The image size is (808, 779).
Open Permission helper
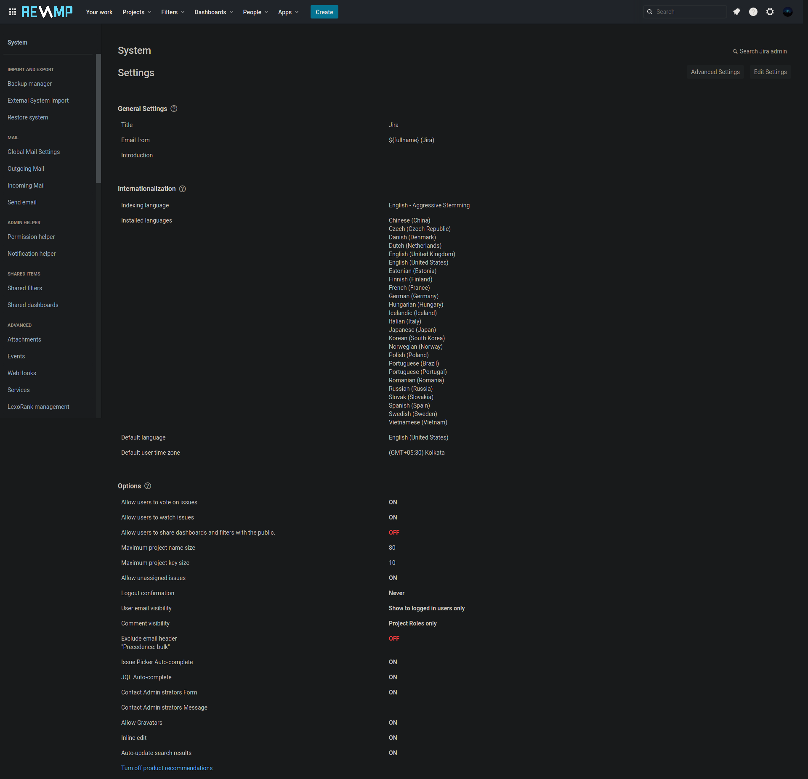point(31,237)
